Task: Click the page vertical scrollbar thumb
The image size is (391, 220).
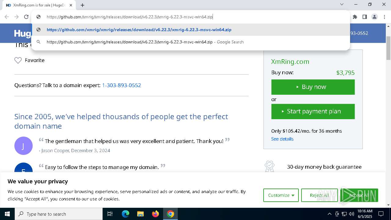Action: coord(388,48)
